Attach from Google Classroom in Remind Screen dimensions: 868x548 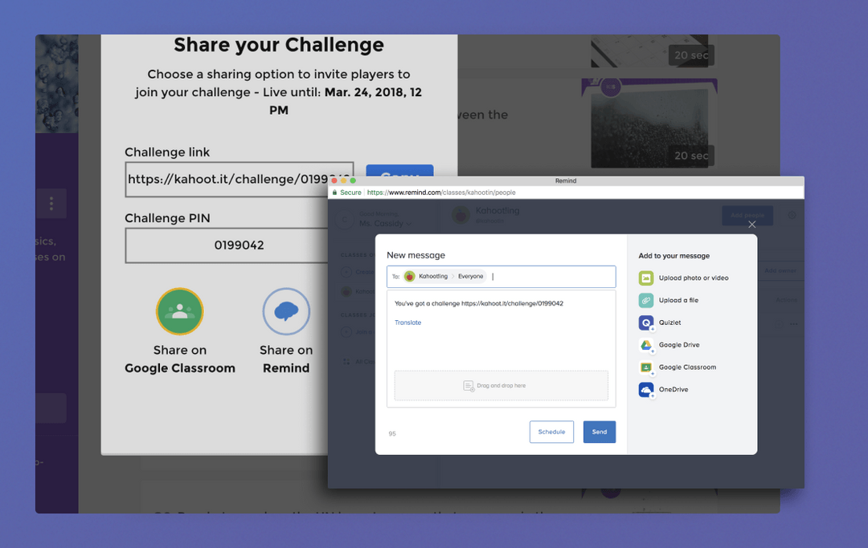[647, 367]
